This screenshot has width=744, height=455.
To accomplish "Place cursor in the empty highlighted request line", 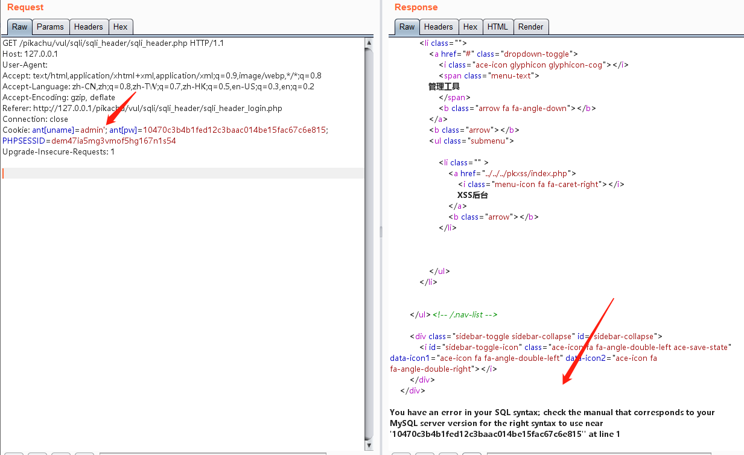I will pos(182,173).
